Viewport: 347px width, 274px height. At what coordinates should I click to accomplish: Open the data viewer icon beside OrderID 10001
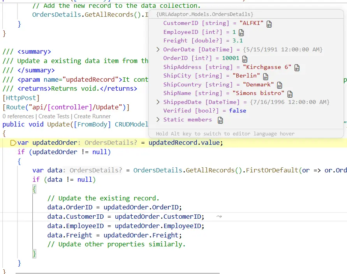click(245, 59)
